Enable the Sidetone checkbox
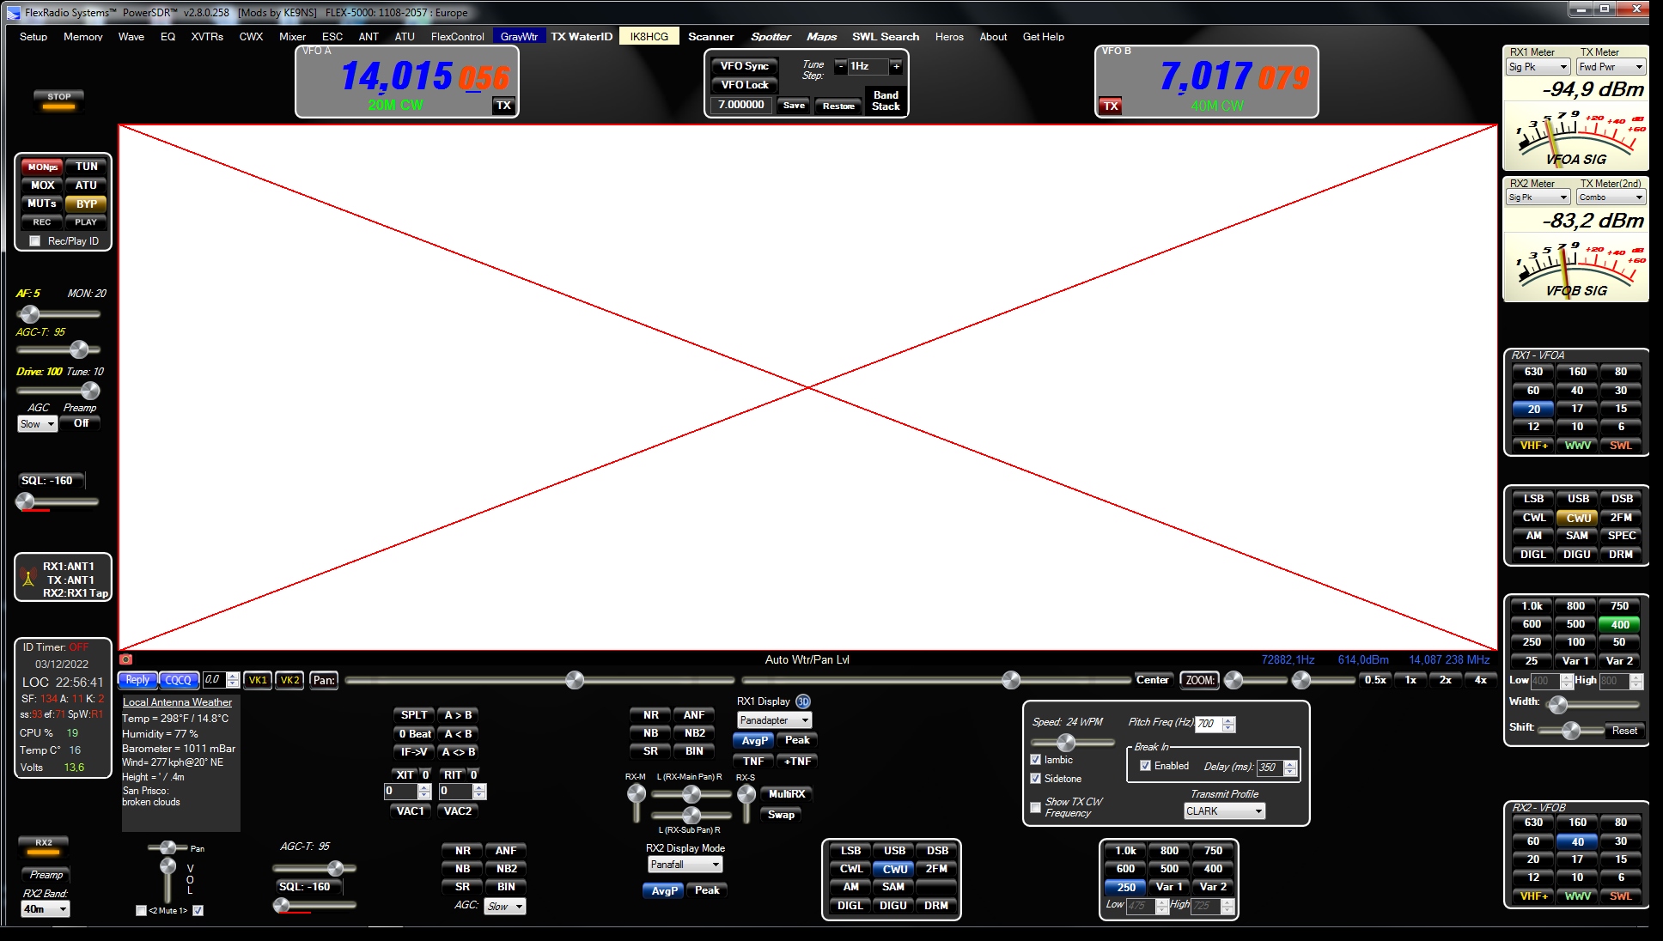Viewport: 1663px width, 941px height. click(1033, 778)
